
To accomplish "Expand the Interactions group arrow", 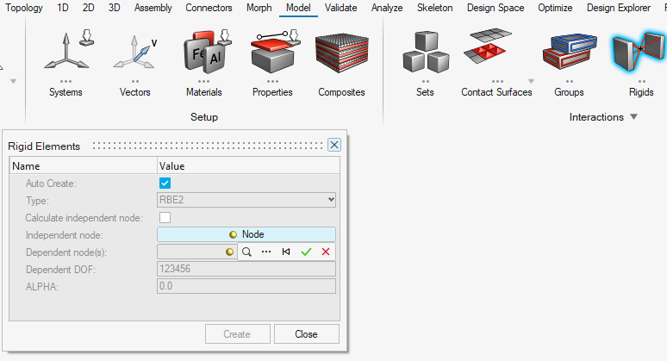I will click(x=633, y=117).
